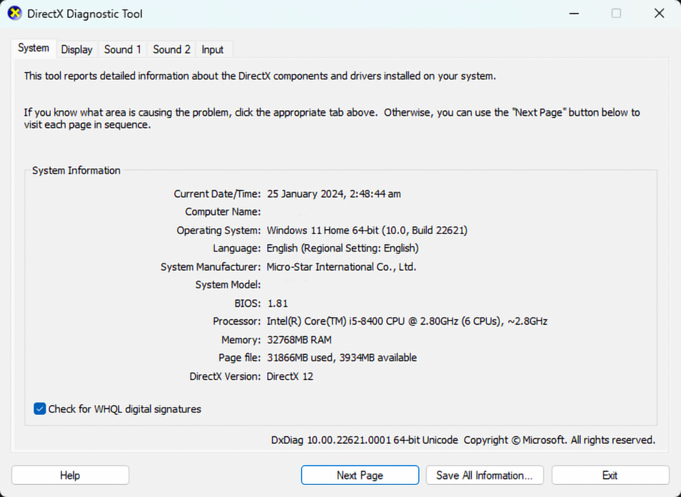Switch to the Display tab

(x=76, y=50)
